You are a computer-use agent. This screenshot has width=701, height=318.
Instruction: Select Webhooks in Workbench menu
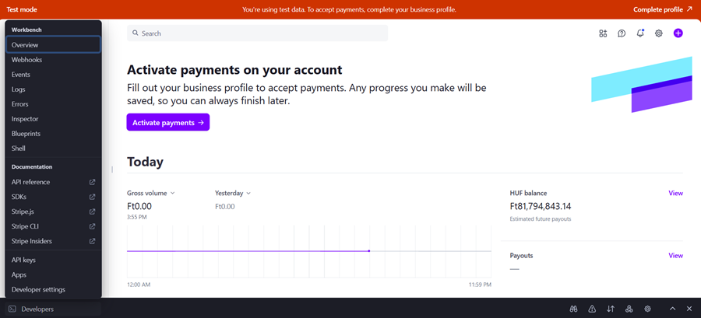[x=27, y=60]
